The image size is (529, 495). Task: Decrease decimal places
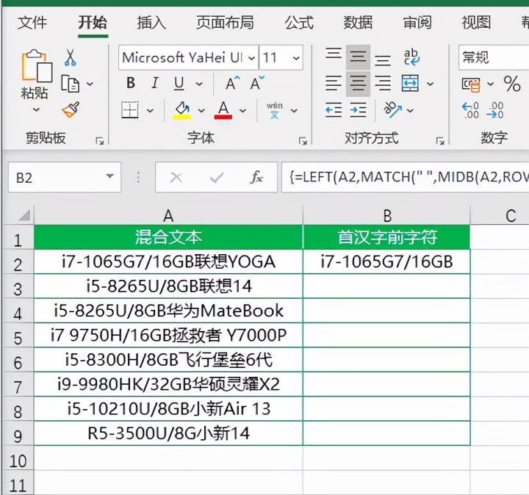click(495, 110)
